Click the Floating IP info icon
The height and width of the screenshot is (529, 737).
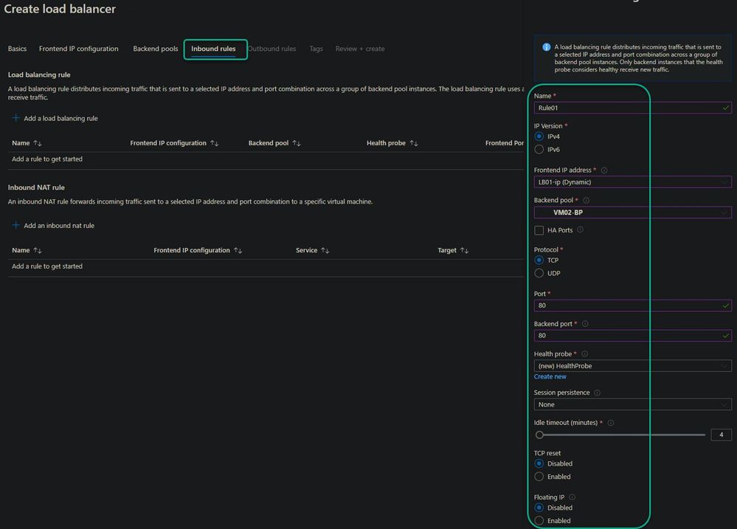click(572, 497)
